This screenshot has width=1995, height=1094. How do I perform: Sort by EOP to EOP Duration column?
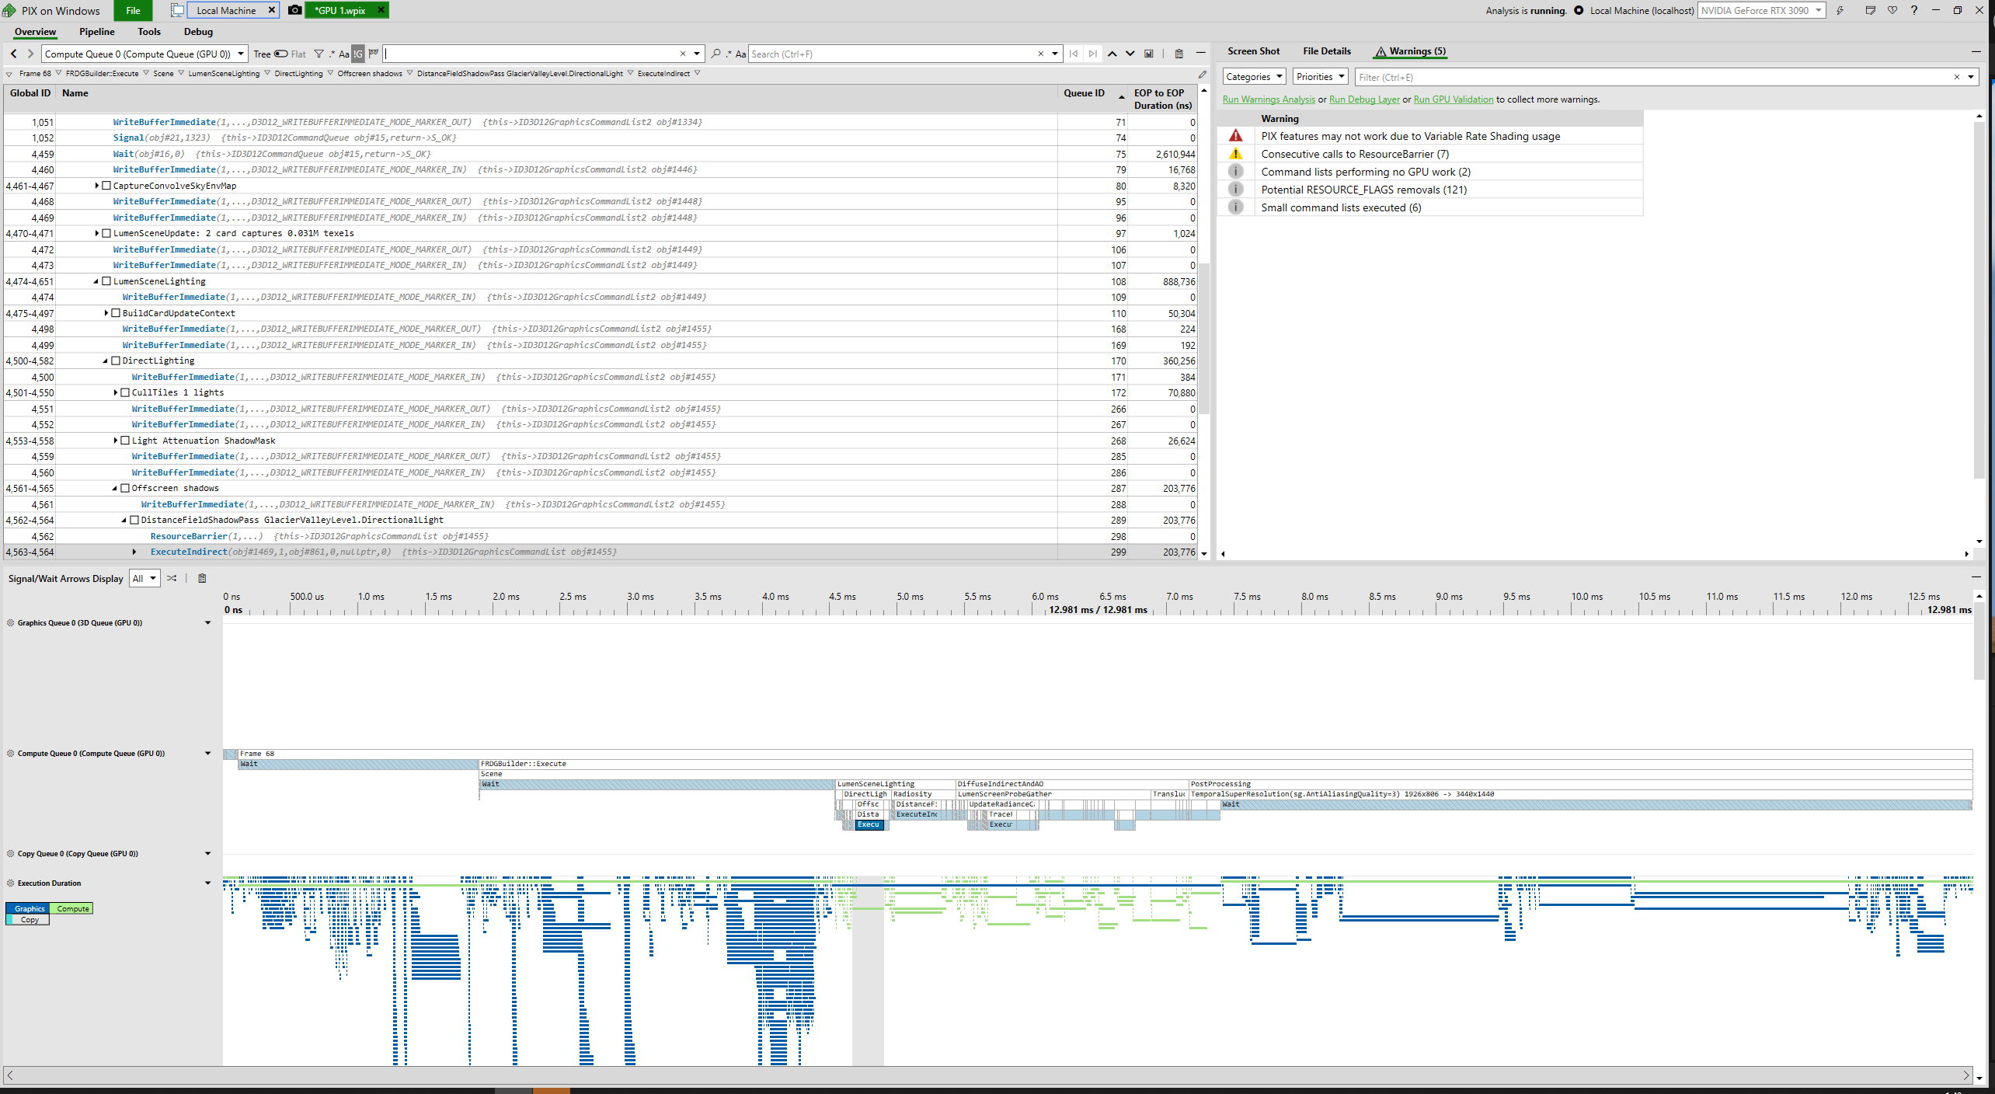(x=1162, y=99)
